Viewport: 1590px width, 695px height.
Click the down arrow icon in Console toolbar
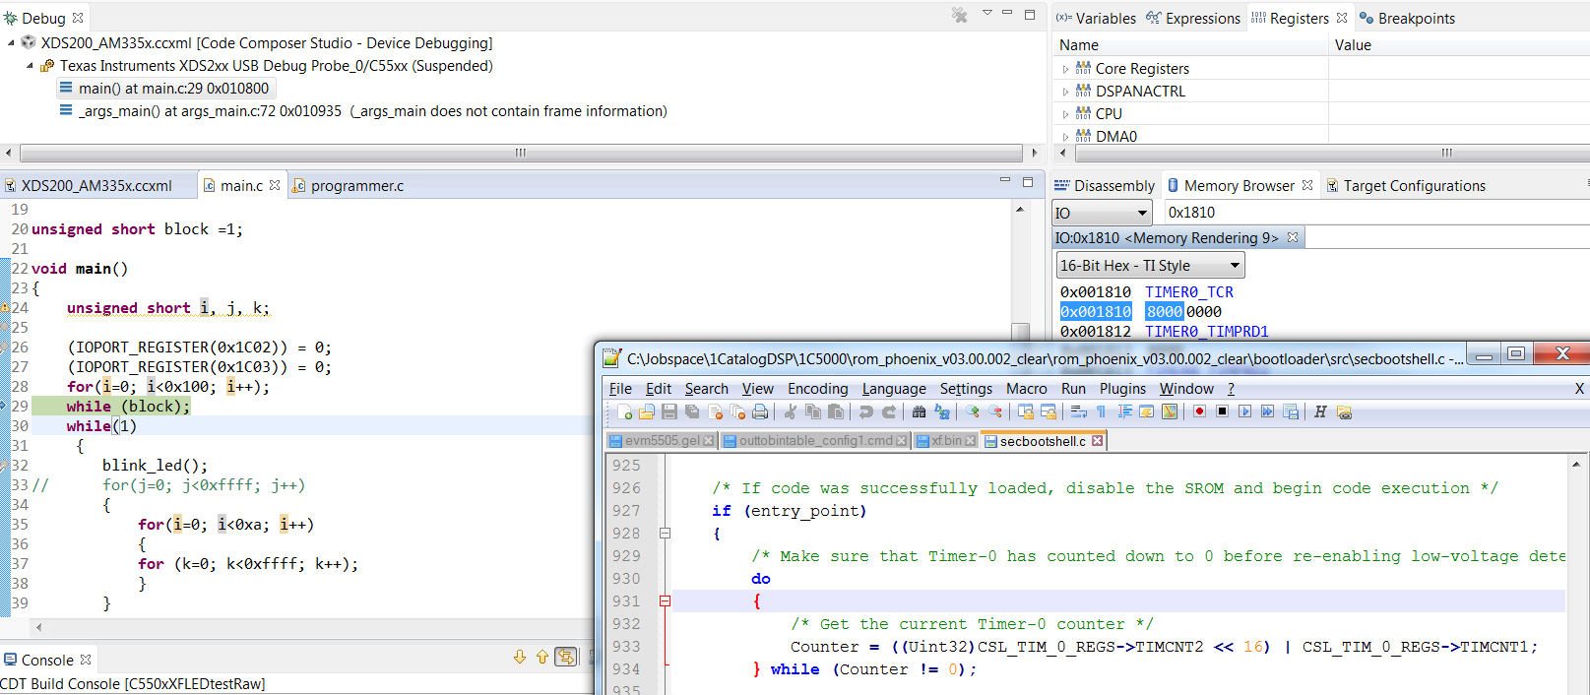coord(520,658)
